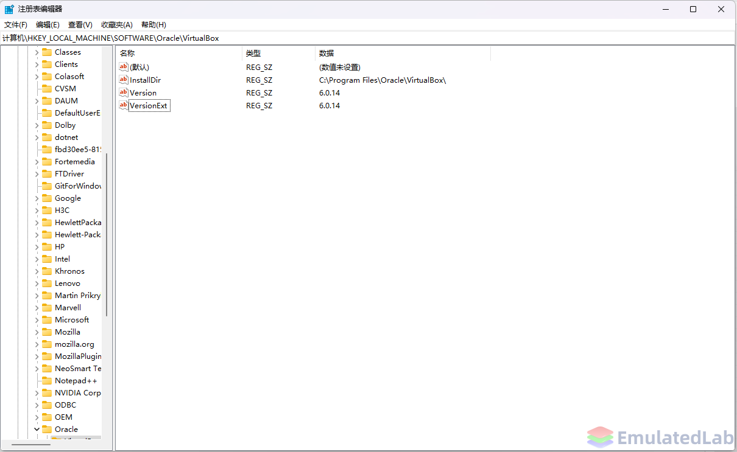The height and width of the screenshot is (452, 737).
Task: Click the HP key folder icon
Action: coord(47,247)
